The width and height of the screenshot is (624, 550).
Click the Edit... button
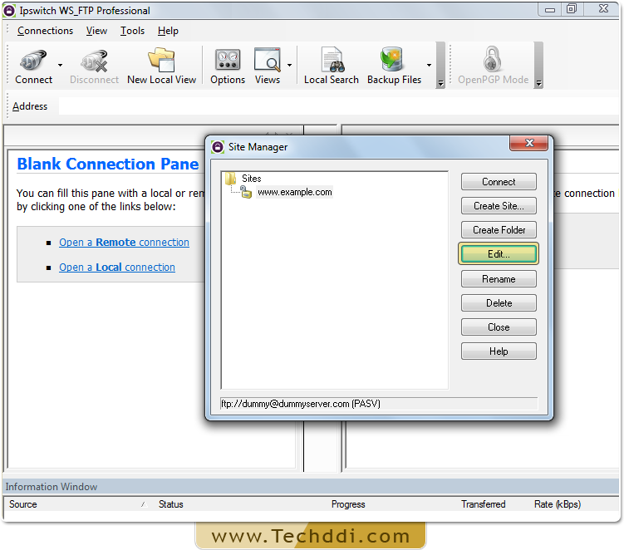tap(499, 254)
